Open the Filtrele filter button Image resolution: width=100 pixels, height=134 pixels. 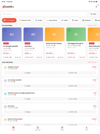93,14
